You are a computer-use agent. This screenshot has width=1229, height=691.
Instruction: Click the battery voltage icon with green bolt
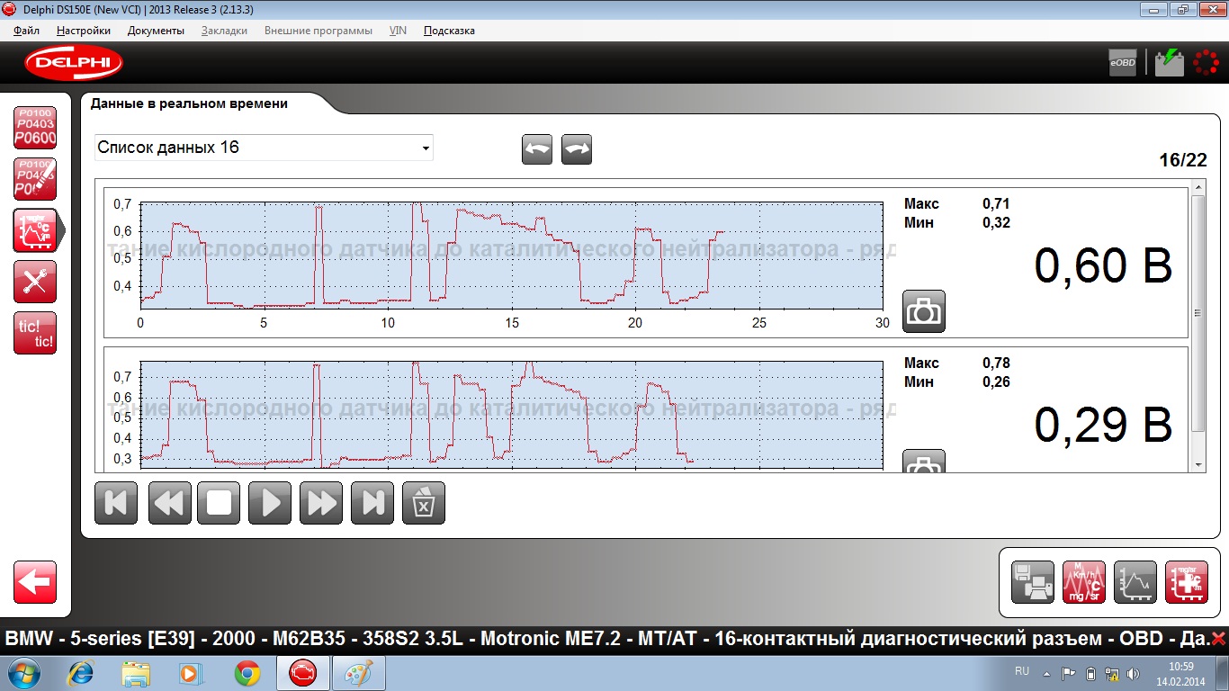[x=1170, y=62]
